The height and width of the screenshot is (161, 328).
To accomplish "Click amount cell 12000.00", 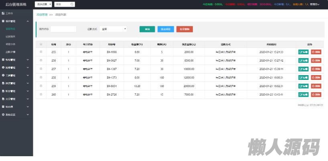I will [x=189, y=78].
